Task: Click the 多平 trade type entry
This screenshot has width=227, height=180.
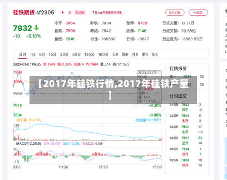Action: tap(185, 132)
